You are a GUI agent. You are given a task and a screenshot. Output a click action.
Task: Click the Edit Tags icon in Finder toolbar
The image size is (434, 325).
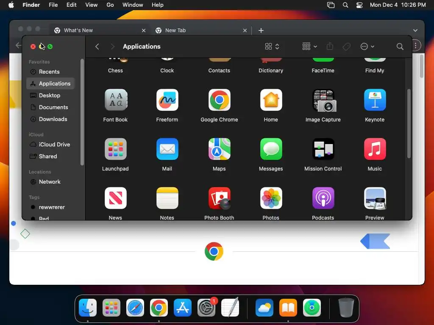[x=346, y=47]
